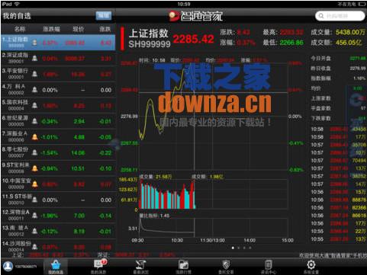Click the magnifier icon in search box

[321, 16]
